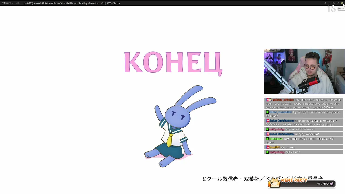345x194 pixels.
Task: Restore the PotPlayer window size
Action: [333, 3]
